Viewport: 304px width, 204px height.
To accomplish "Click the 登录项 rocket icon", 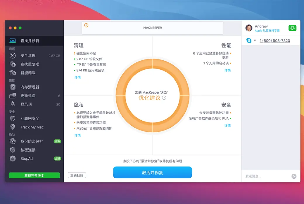I will click(13, 104).
